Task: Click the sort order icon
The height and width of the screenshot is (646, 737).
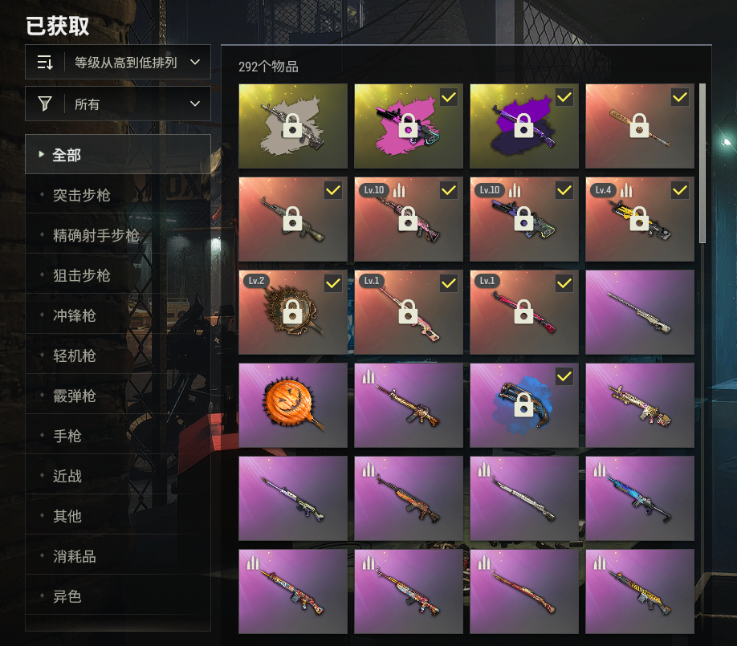Action: [45, 62]
